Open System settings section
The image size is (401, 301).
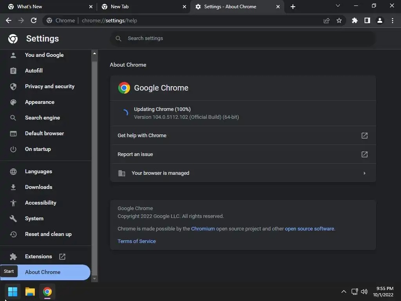click(45, 219)
